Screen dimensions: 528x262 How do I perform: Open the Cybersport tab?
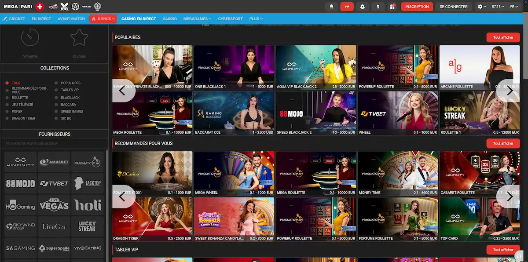coord(230,19)
